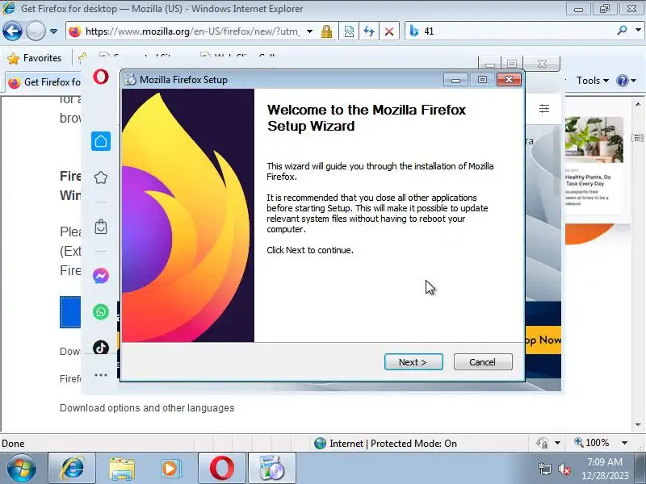Click Internet Explorer taskbar icon
The height and width of the screenshot is (484, 646).
(72, 469)
